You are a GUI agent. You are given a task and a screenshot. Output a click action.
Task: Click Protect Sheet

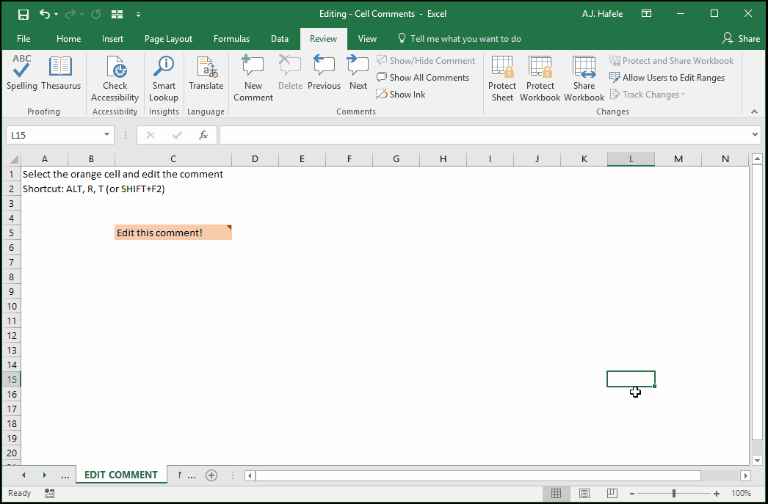tap(502, 78)
